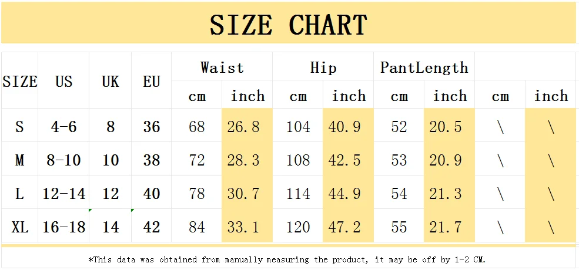Screen dimensions: 579x270
Task: Click the Waist column header
Action: click(x=222, y=67)
